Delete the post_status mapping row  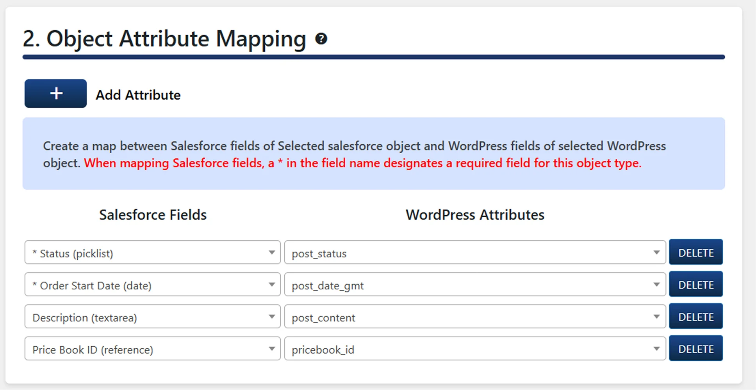696,252
